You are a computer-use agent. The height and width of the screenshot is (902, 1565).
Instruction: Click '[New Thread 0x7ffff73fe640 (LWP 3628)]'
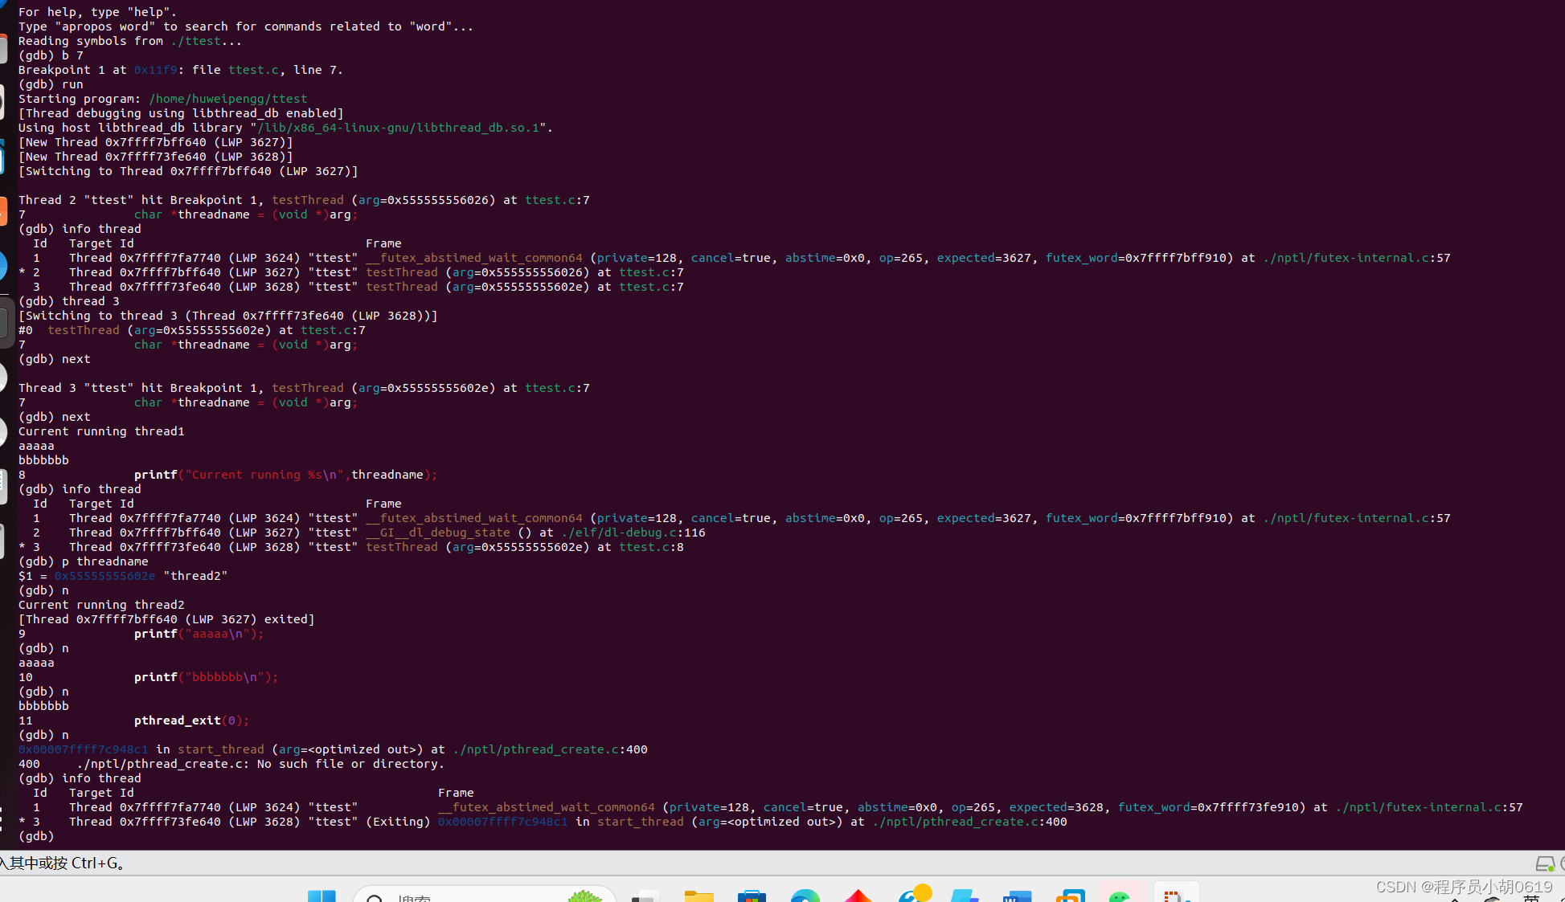coord(155,157)
